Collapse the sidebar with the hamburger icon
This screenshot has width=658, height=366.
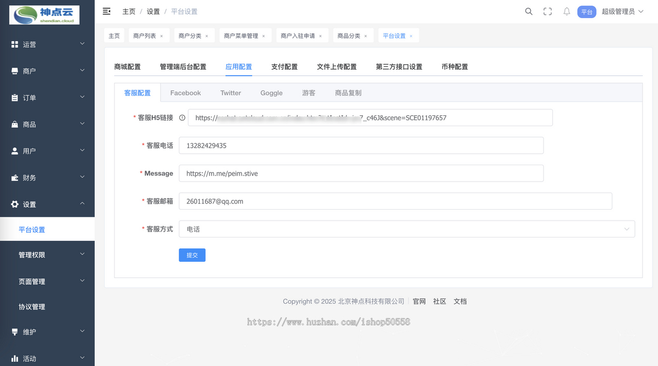[107, 11]
